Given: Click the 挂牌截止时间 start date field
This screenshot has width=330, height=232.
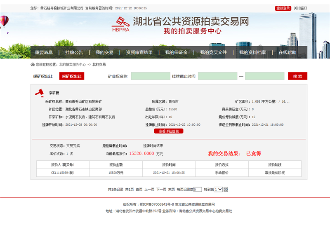Looking at the screenshot, I should pos(217,76).
